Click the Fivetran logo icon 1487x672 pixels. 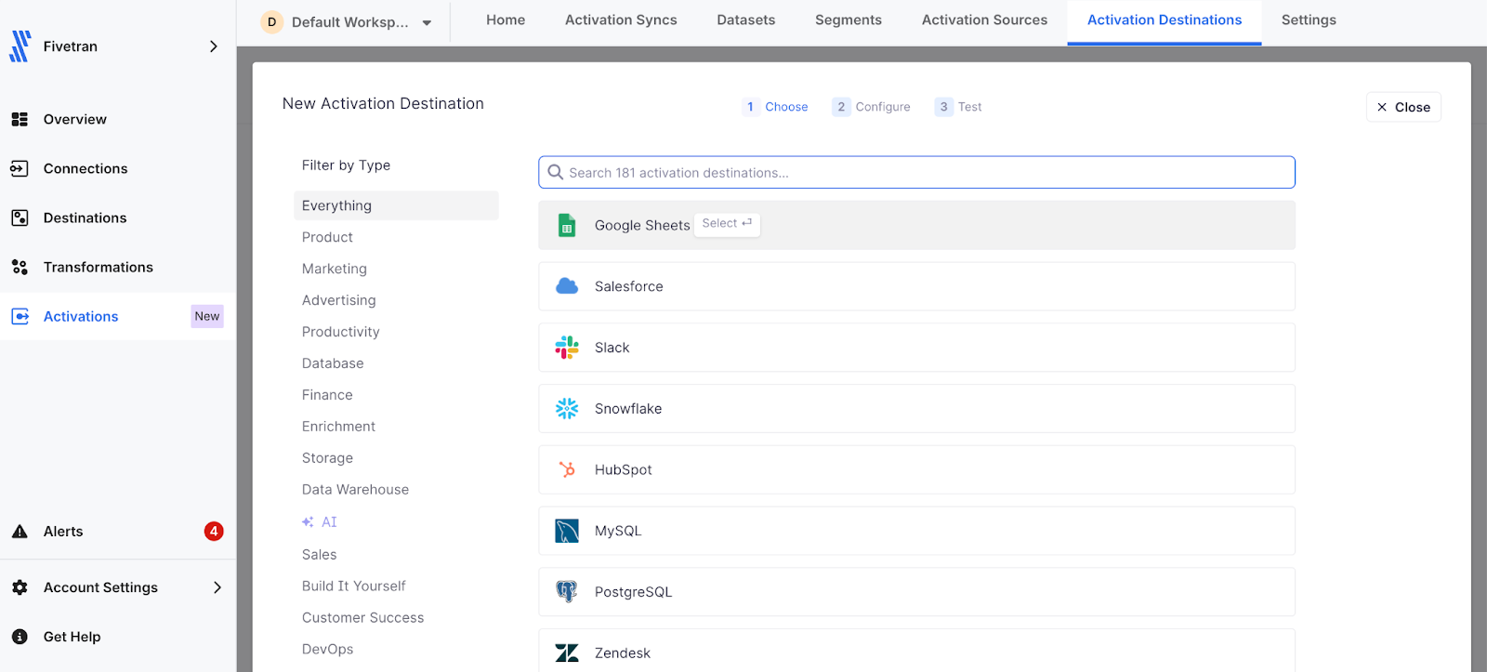coord(20,46)
